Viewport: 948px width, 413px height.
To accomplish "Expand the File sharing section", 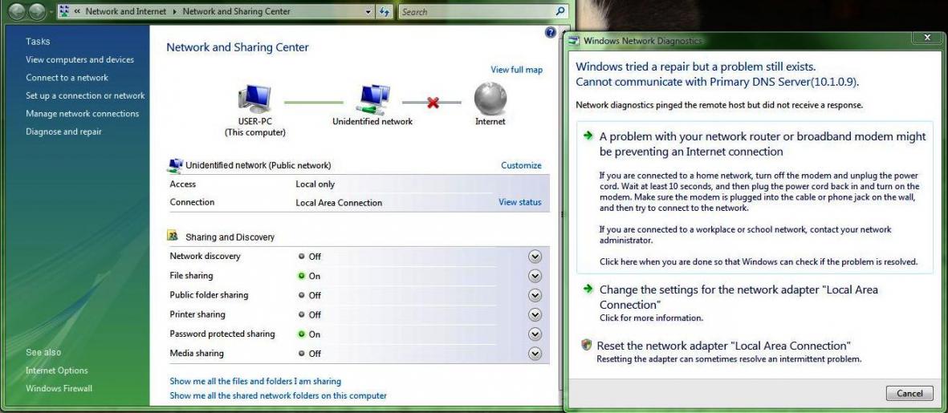I will (535, 276).
